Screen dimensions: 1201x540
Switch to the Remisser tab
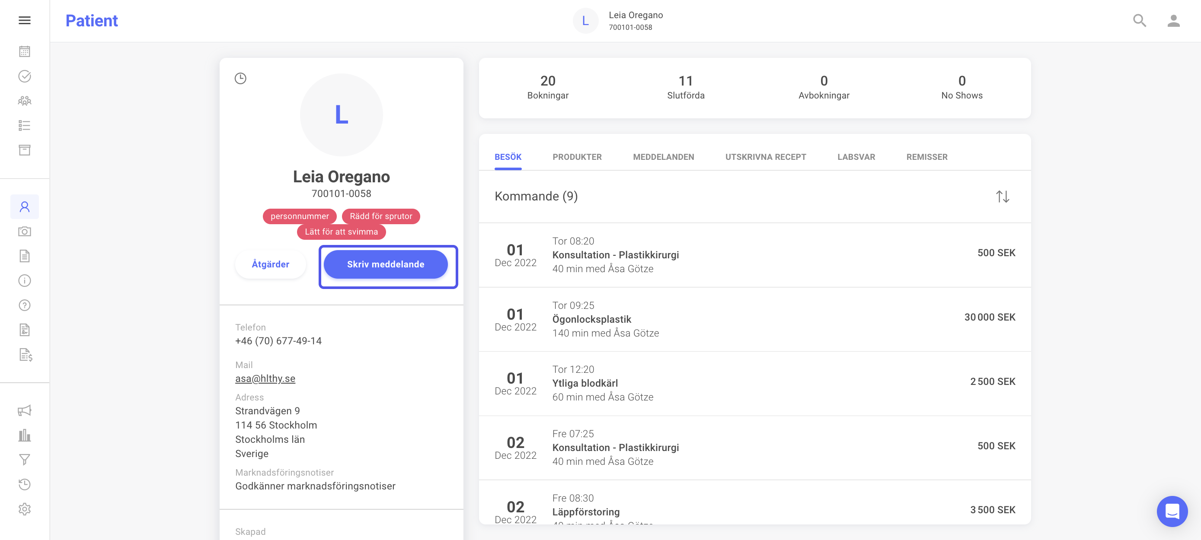tap(927, 157)
